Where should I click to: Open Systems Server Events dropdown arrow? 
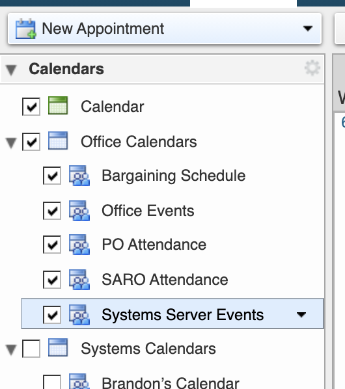[301, 315]
